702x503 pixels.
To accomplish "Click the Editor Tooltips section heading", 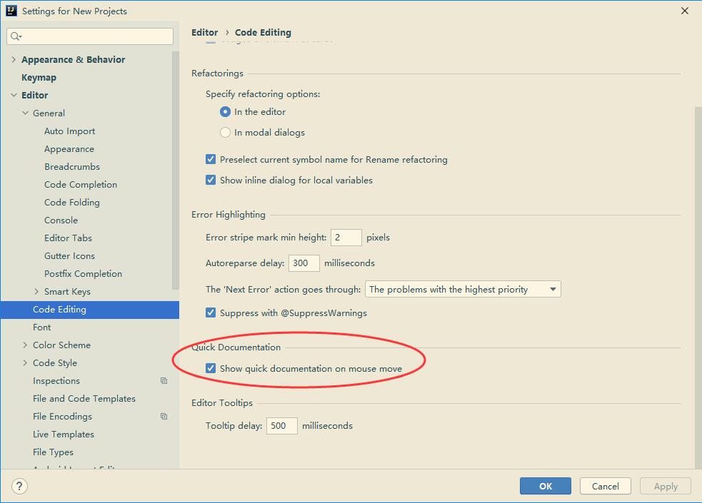I will point(222,403).
